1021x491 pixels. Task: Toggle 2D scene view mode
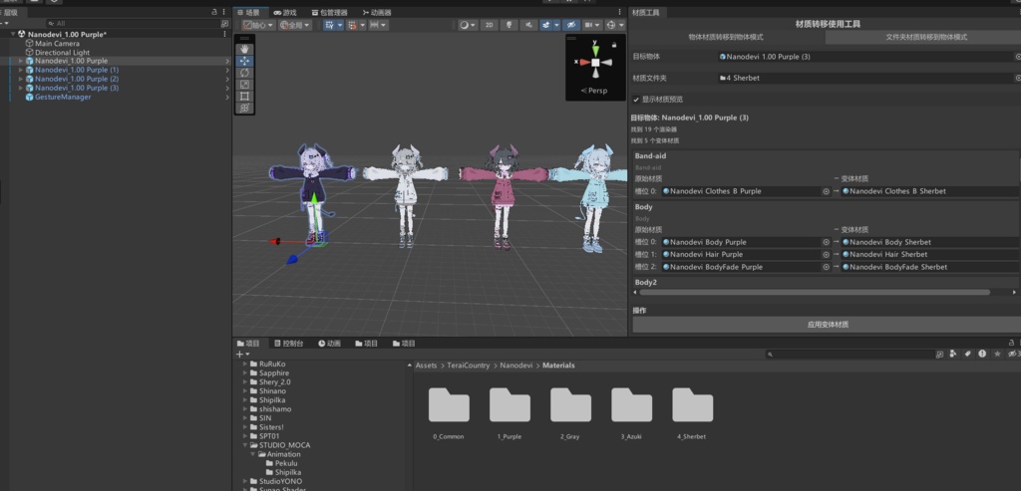tap(489, 25)
